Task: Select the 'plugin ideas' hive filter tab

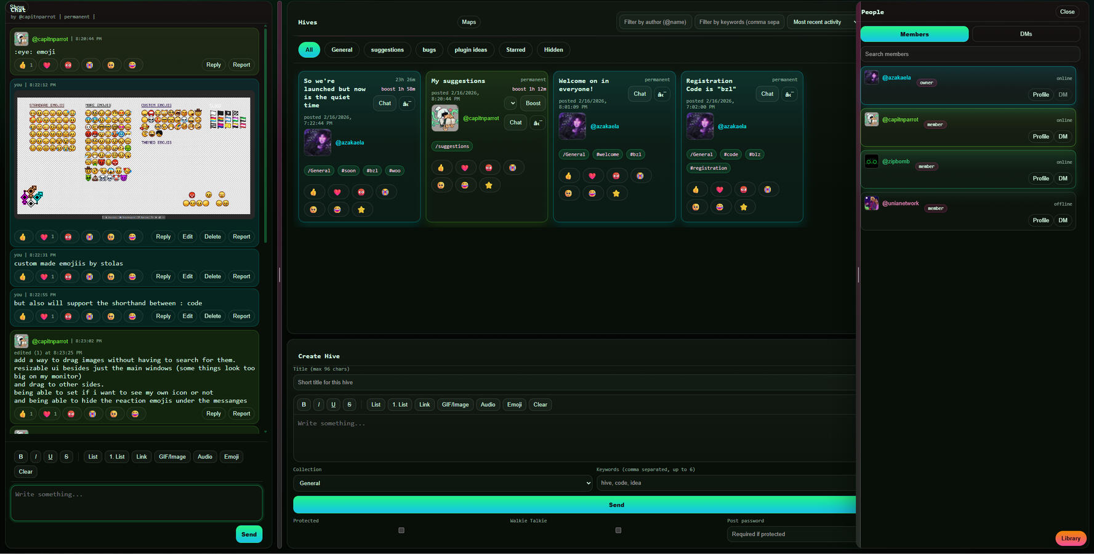Action: pos(470,50)
